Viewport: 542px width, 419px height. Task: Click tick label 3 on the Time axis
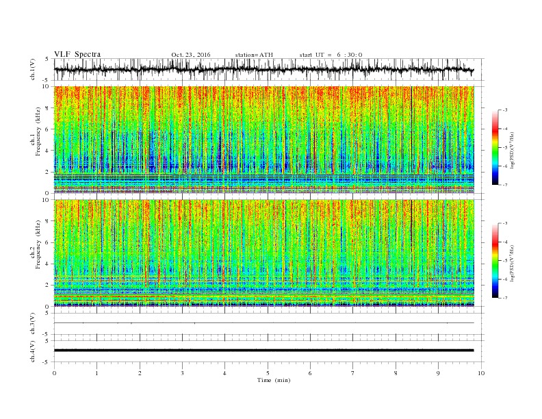click(x=182, y=373)
